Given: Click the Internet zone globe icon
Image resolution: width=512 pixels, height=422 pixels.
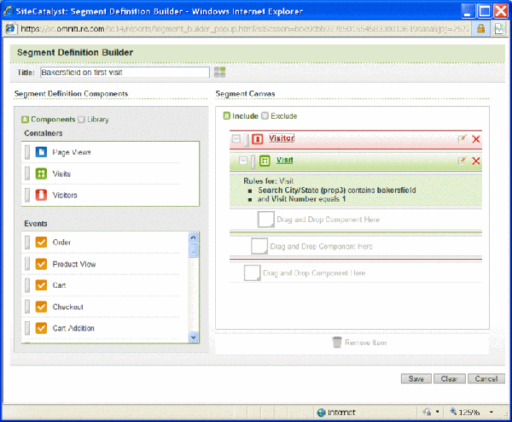Looking at the screenshot, I should pos(322,413).
